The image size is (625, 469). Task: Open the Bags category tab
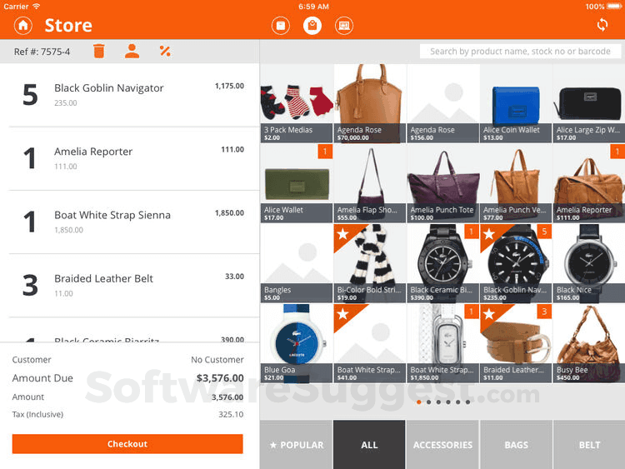516,445
